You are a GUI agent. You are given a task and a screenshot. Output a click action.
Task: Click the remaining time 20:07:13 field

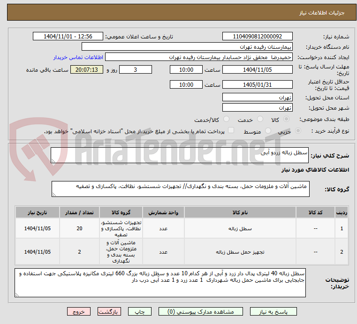click(87, 69)
